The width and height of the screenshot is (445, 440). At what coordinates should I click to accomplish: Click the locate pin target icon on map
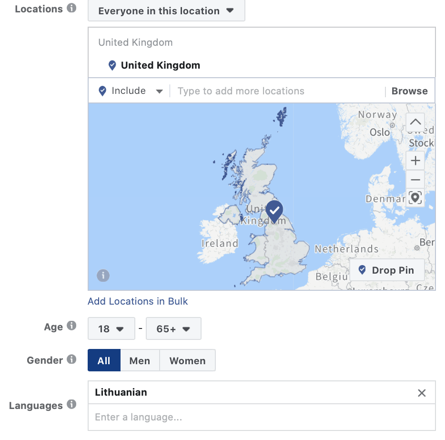coord(415,197)
